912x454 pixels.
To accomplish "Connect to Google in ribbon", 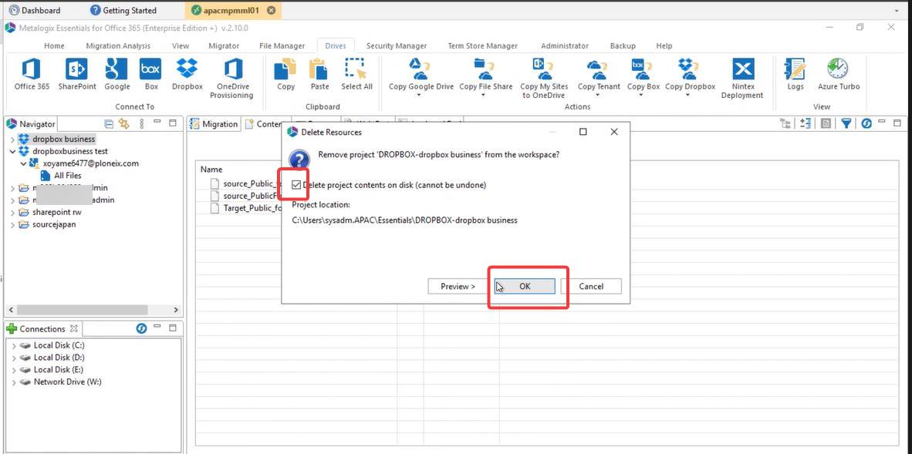I will point(117,75).
